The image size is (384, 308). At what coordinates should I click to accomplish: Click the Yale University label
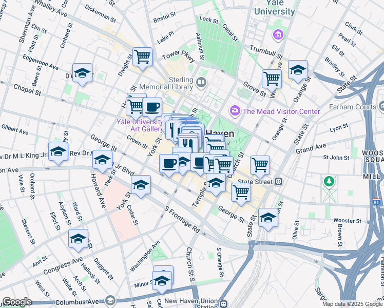coord(275,8)
